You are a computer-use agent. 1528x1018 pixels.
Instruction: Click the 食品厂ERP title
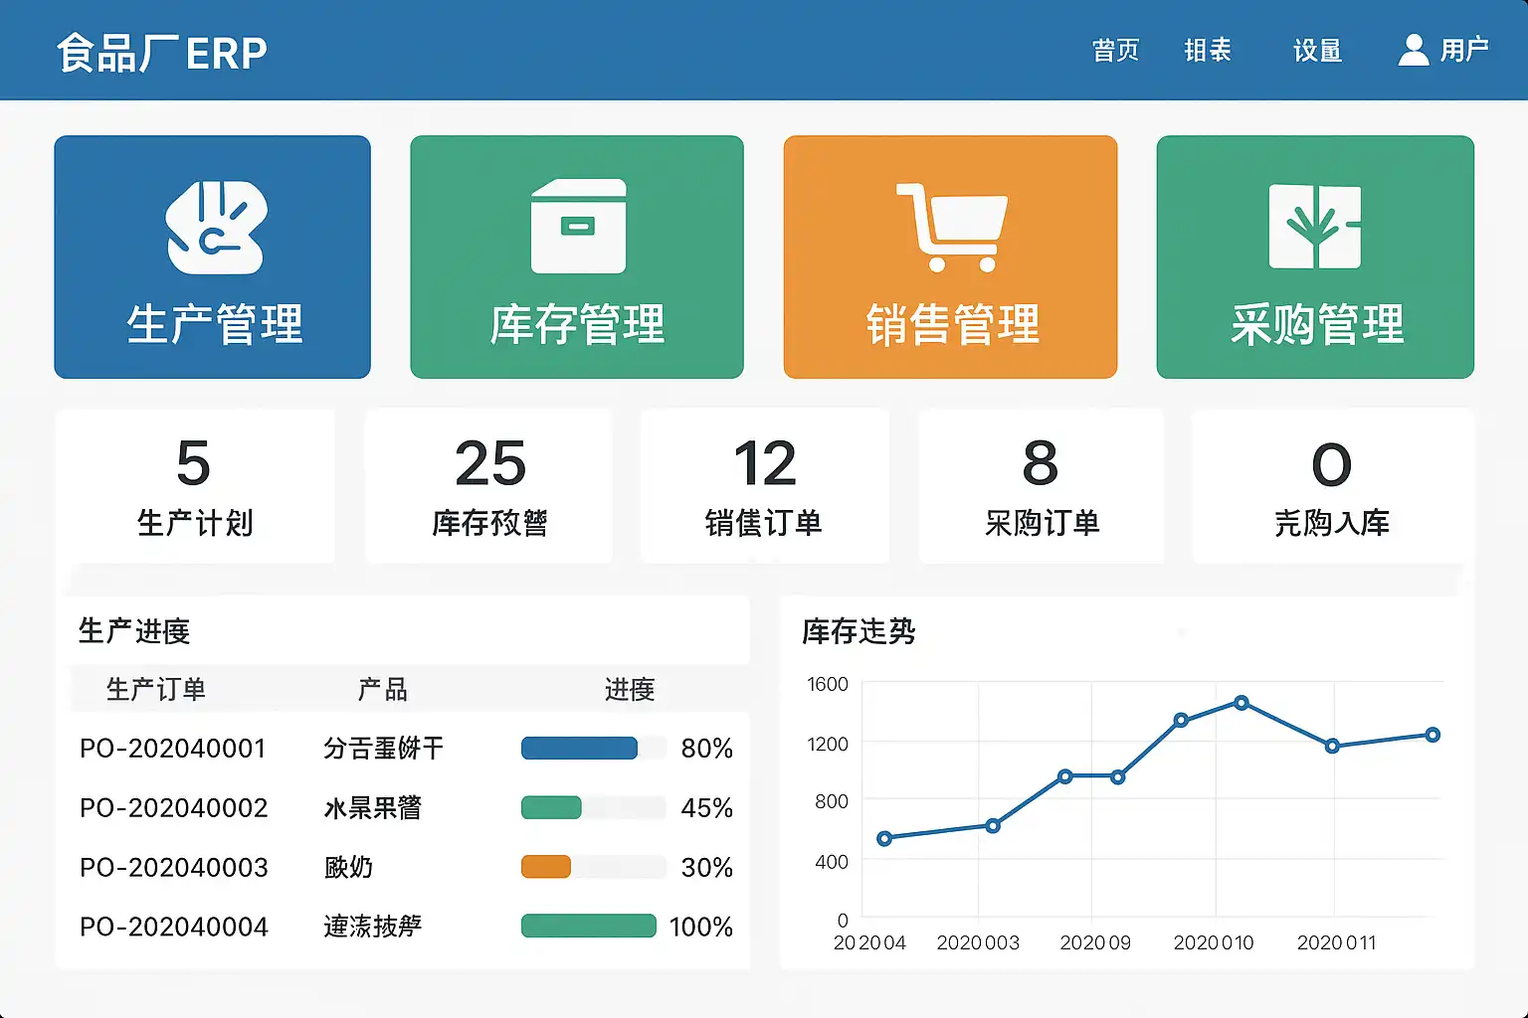(162, 53)
